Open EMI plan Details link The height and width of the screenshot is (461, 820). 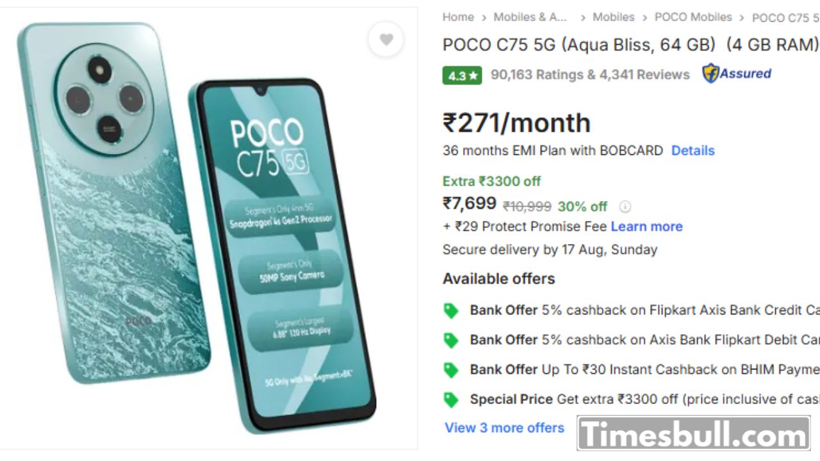coord(693,150)
